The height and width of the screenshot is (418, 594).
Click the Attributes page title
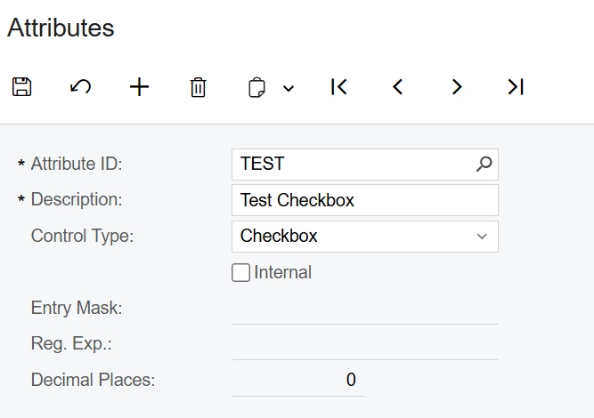61,28
